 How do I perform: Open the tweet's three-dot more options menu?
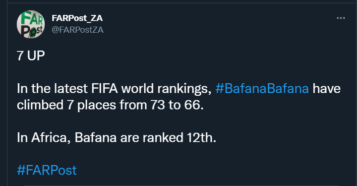[x=341, y=18]
